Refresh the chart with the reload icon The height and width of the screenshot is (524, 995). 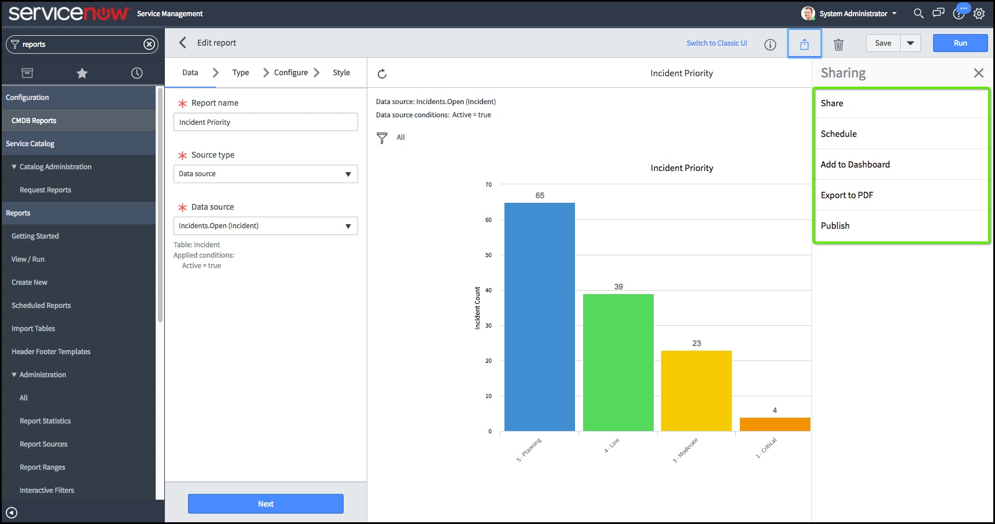click(x=382, y=74)
